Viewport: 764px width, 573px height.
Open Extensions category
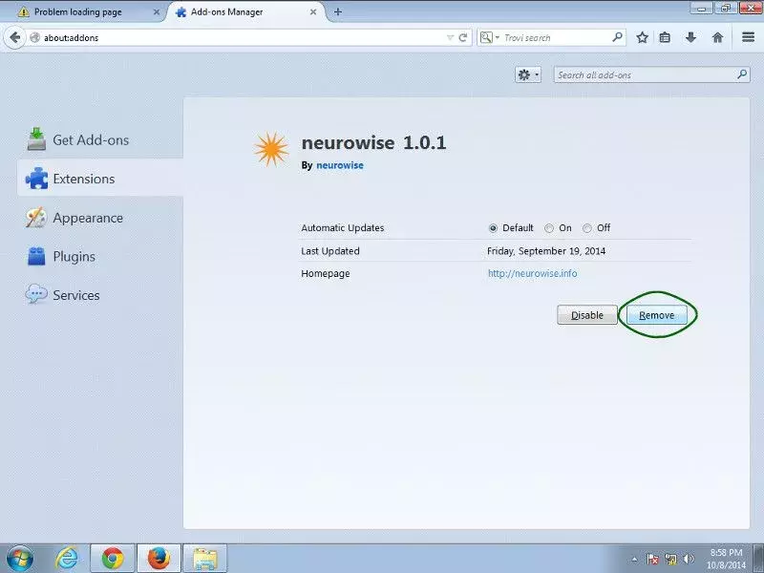coord(100,179)
